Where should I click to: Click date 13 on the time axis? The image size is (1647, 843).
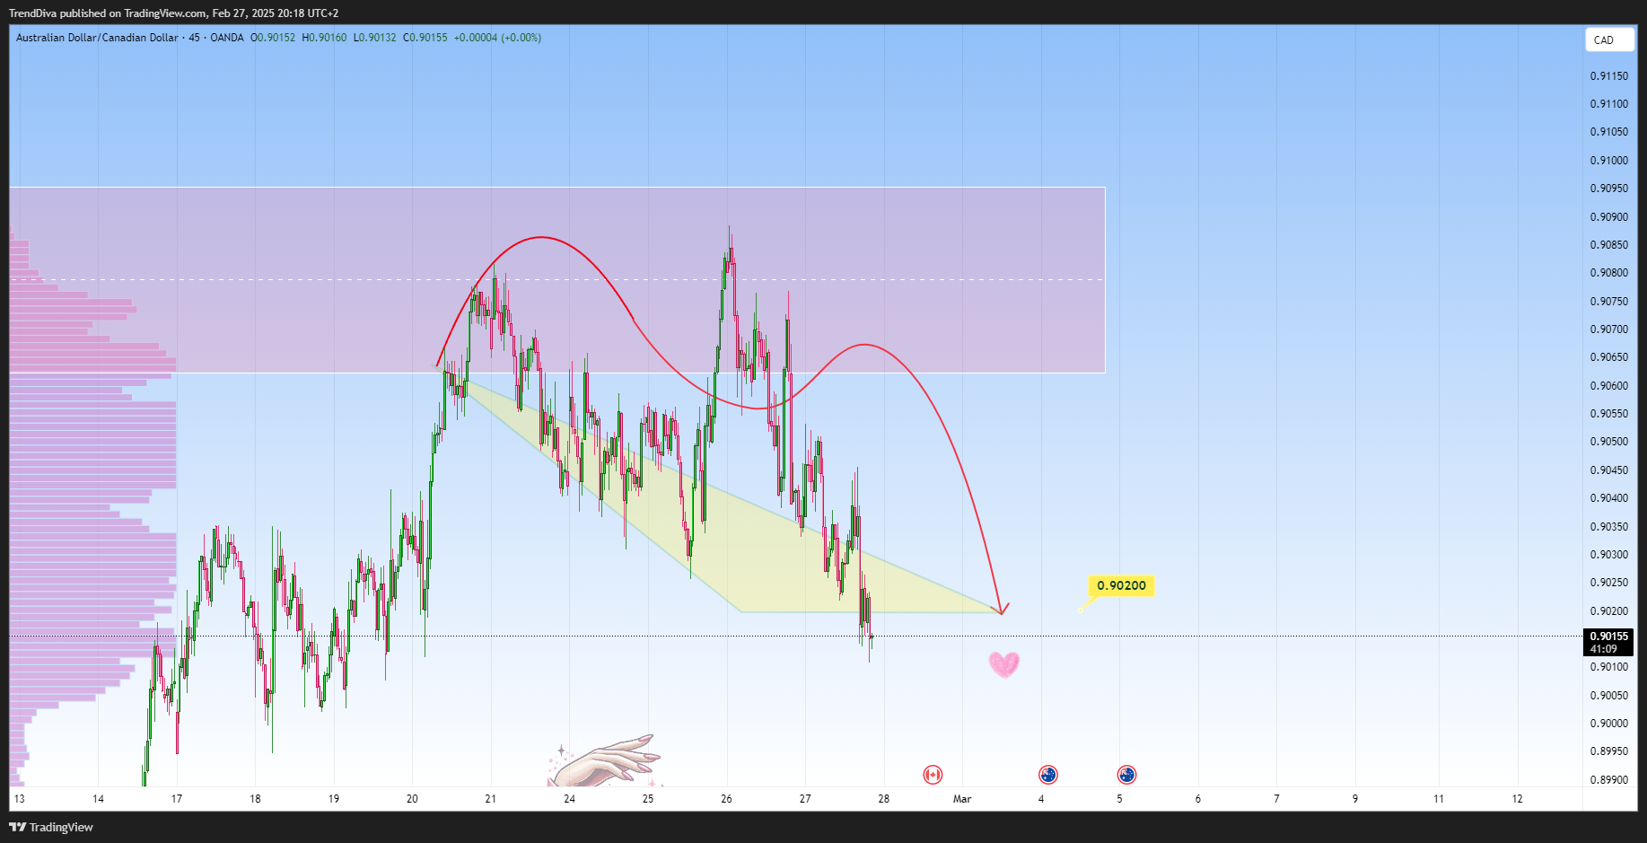[x=19, y=799]
